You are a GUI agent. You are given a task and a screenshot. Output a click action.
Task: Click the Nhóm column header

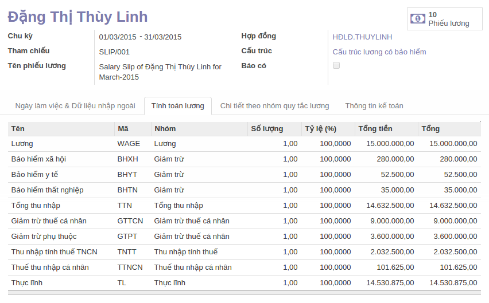(x=165, y=128)
